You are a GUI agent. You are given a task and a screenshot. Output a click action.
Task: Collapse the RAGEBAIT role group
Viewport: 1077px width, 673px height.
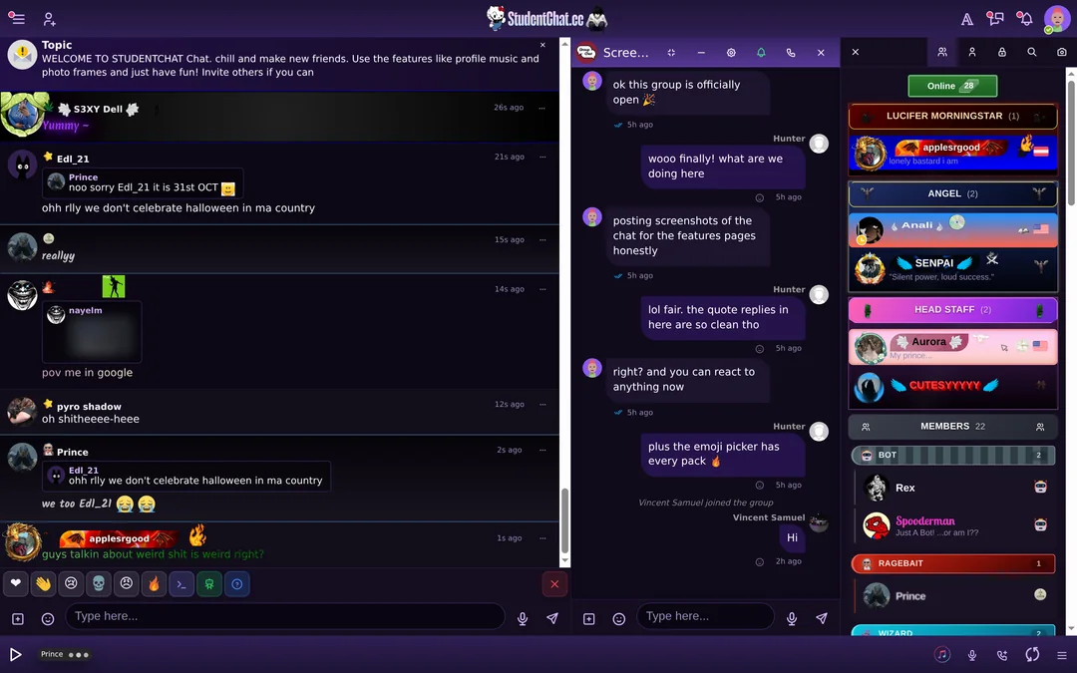[x=952, y=563]
